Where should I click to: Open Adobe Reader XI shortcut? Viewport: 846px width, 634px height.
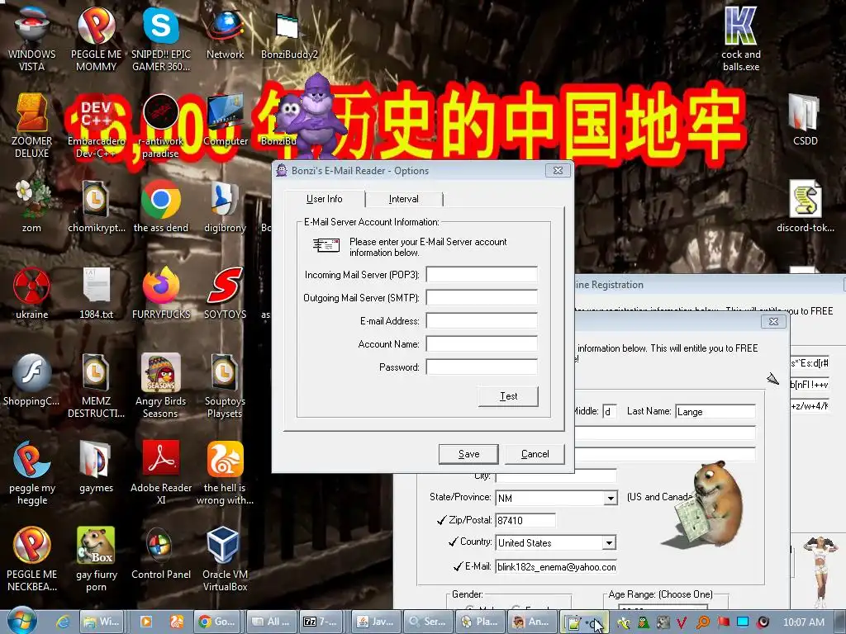tap(161, 473)
